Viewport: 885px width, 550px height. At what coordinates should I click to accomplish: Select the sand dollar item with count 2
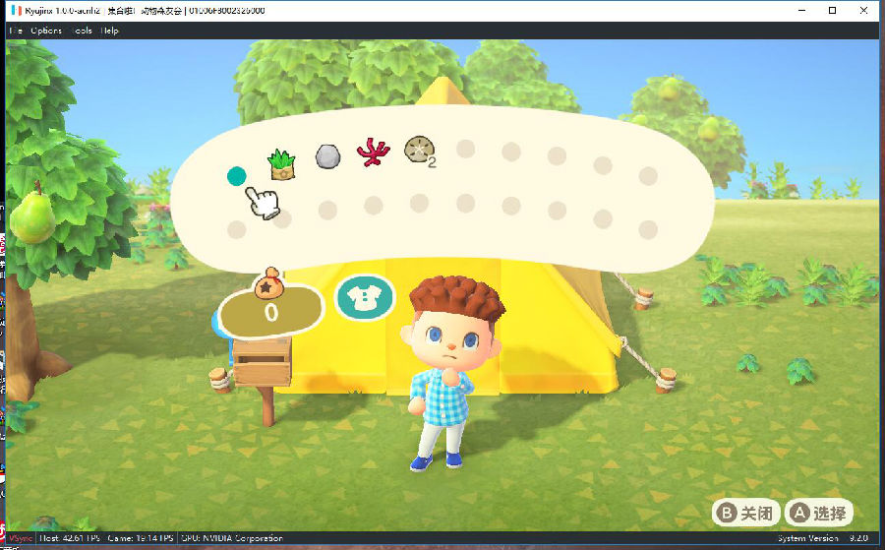(x=421, y=151)
